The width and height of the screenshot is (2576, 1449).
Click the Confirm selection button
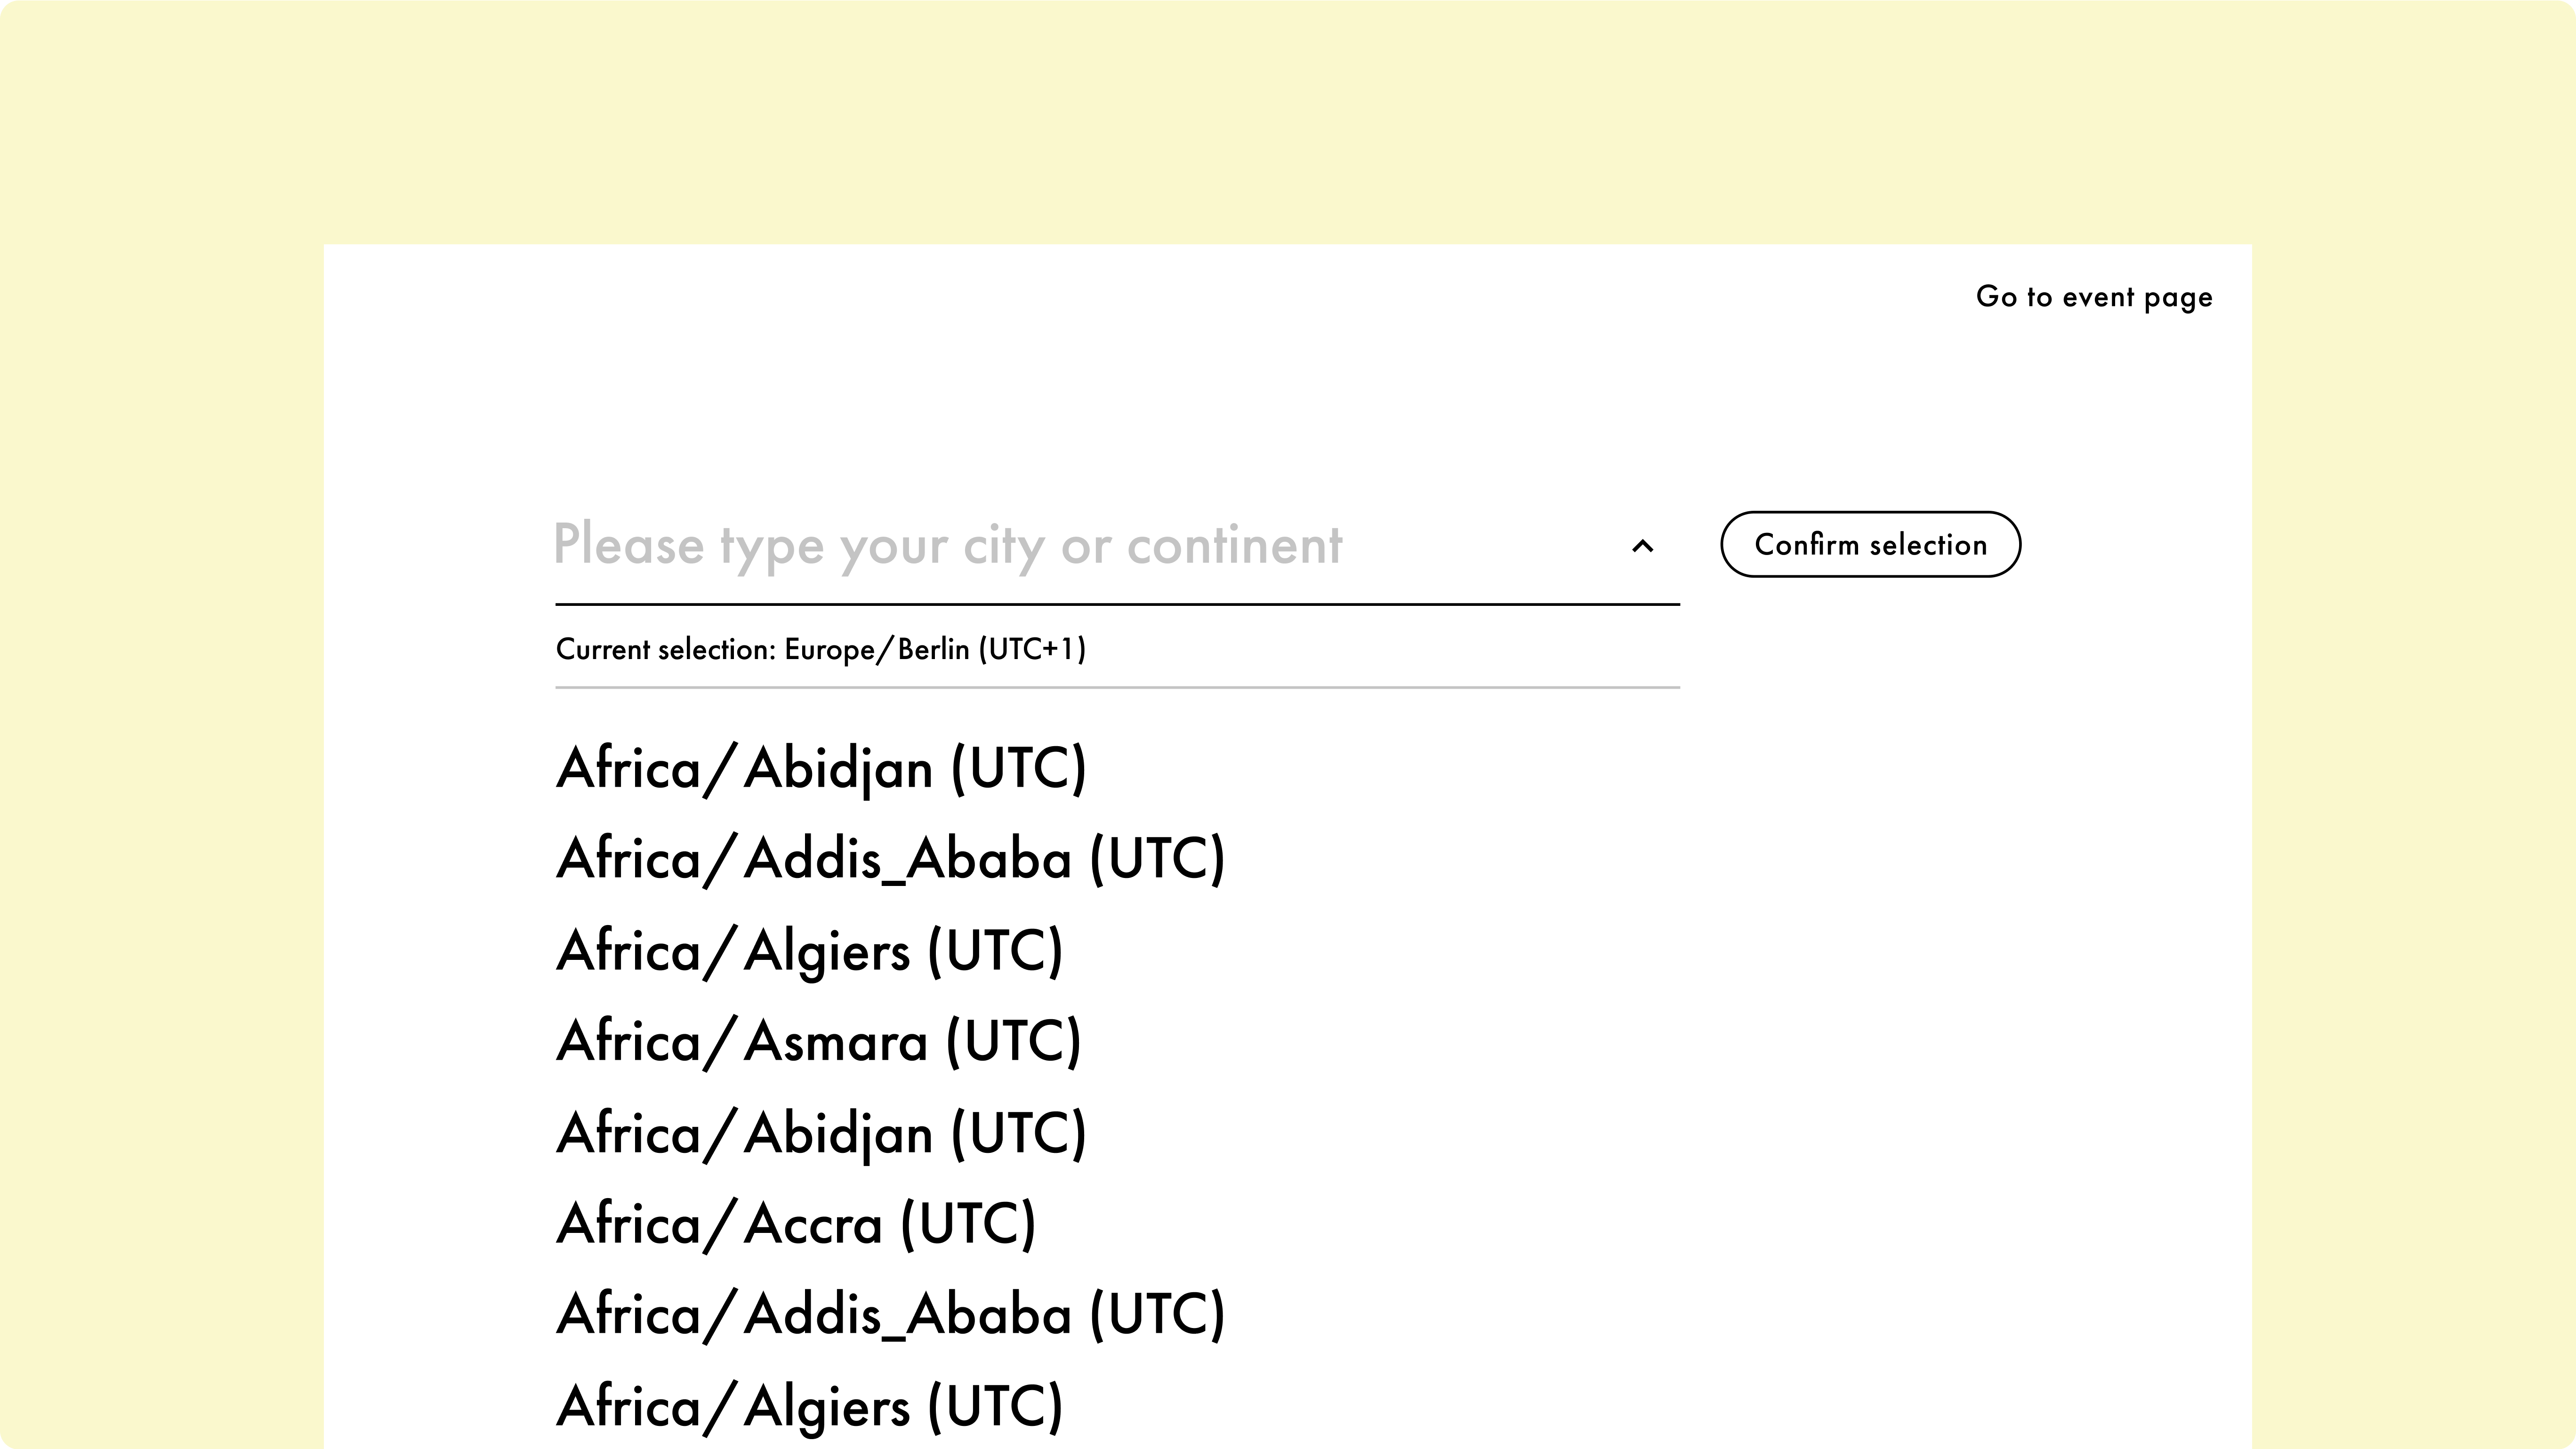point(1870,544)
